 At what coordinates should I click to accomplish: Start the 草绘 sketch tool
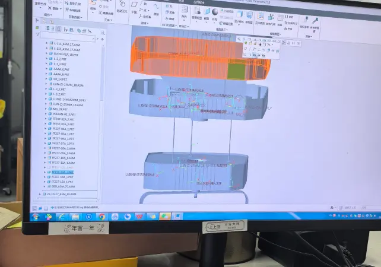point(156,9)
